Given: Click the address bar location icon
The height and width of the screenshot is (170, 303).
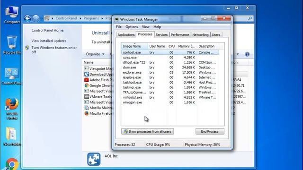Looking at the screenshot, I should pos(47,18).
